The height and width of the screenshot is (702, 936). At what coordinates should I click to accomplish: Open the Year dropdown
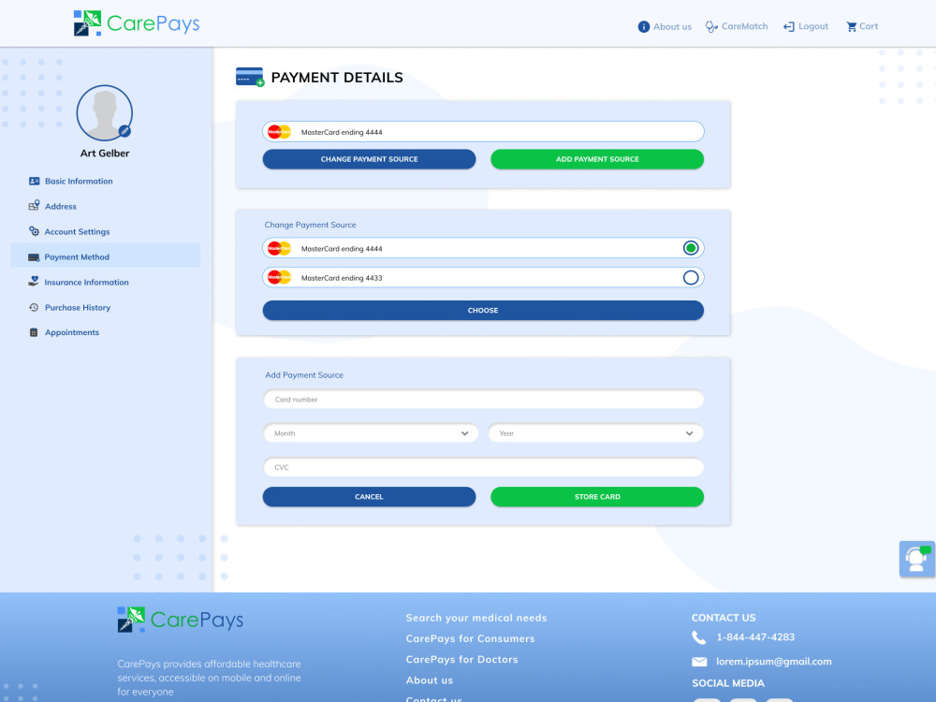pos(596,433)
